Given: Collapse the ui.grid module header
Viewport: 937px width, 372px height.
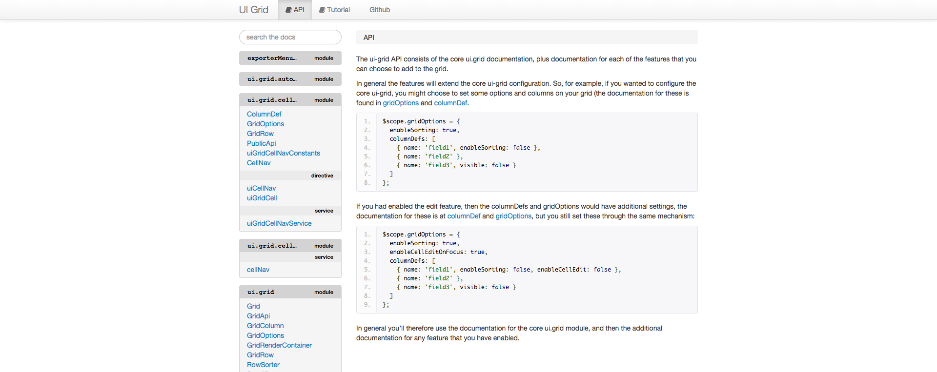Looking at the screenshot, I should (x=290, y=292).
